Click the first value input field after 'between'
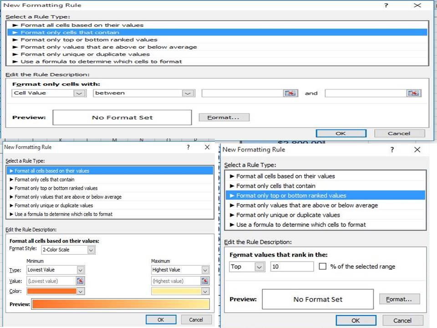This screenshot has width=437, height=328. click(243, 93)
